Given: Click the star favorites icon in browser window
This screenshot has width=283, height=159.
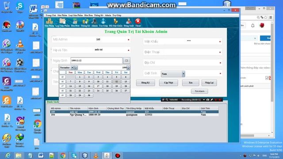Looking at the screenshot, I should [265, 18].
